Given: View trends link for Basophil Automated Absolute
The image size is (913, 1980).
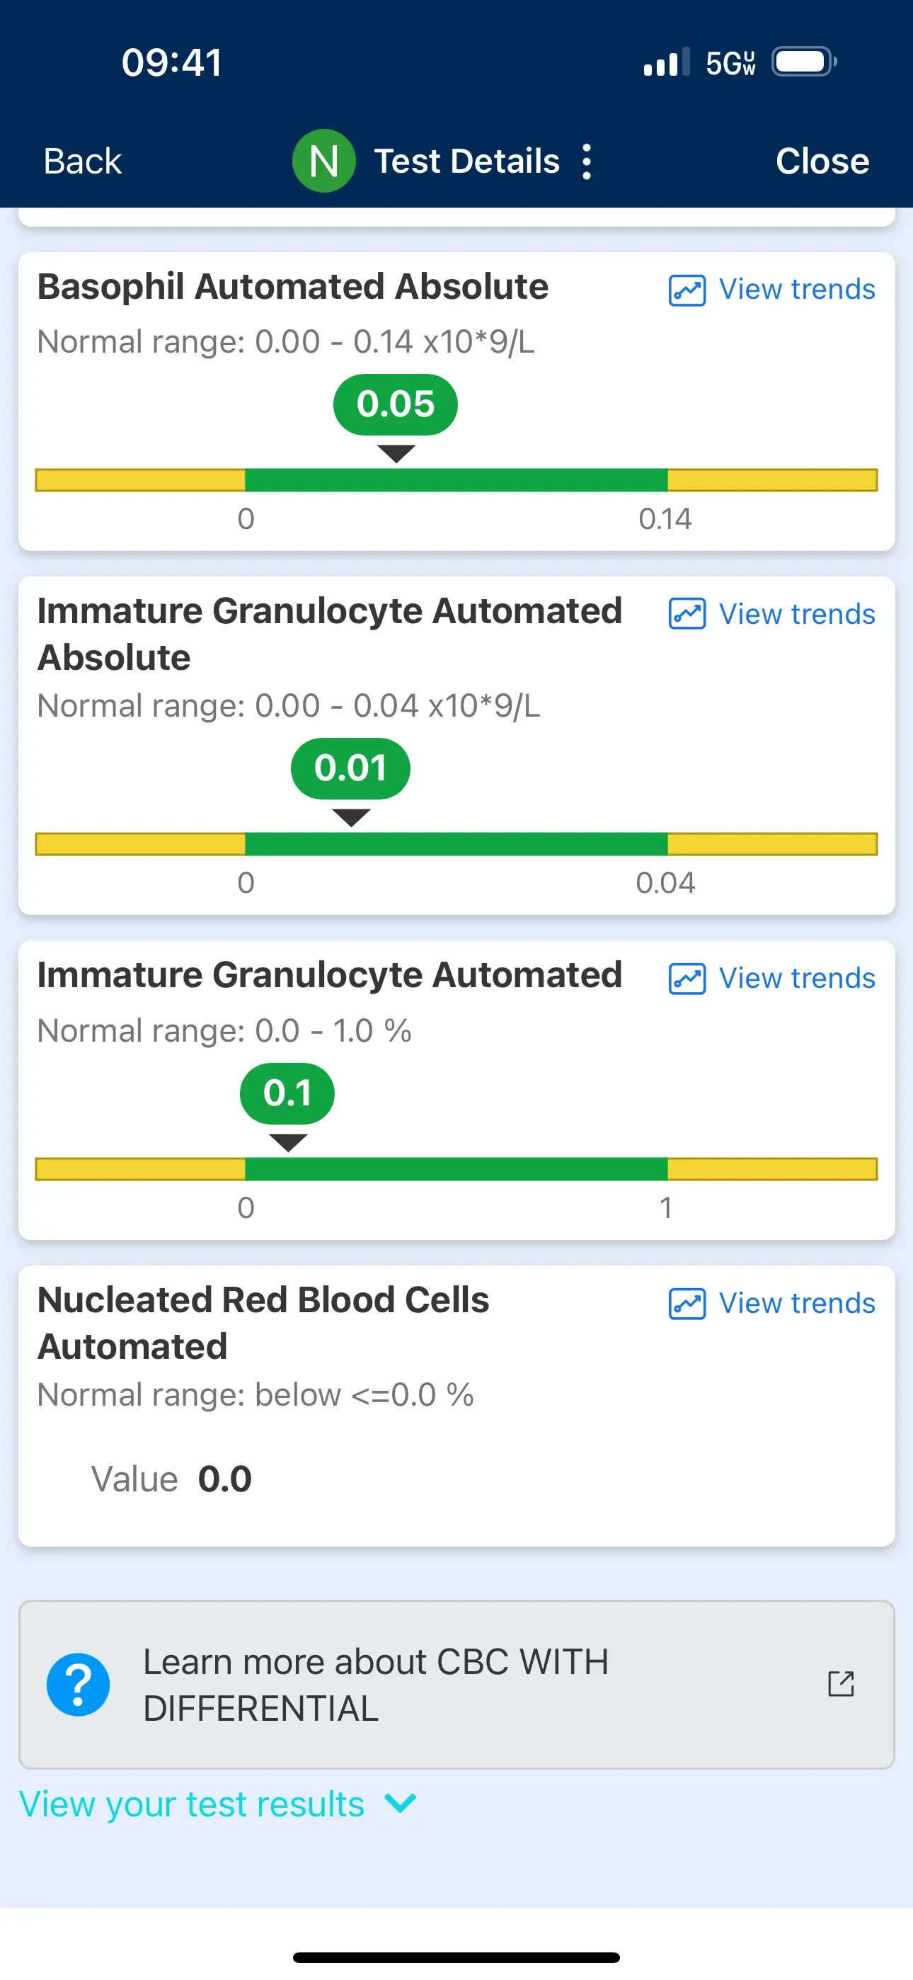Looking at the screenshot, I should tap(796, 290).
